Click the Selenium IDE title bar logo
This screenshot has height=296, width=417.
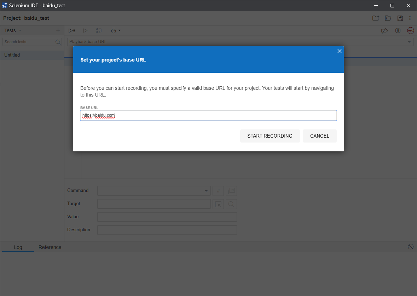click(x=4, y=5)
